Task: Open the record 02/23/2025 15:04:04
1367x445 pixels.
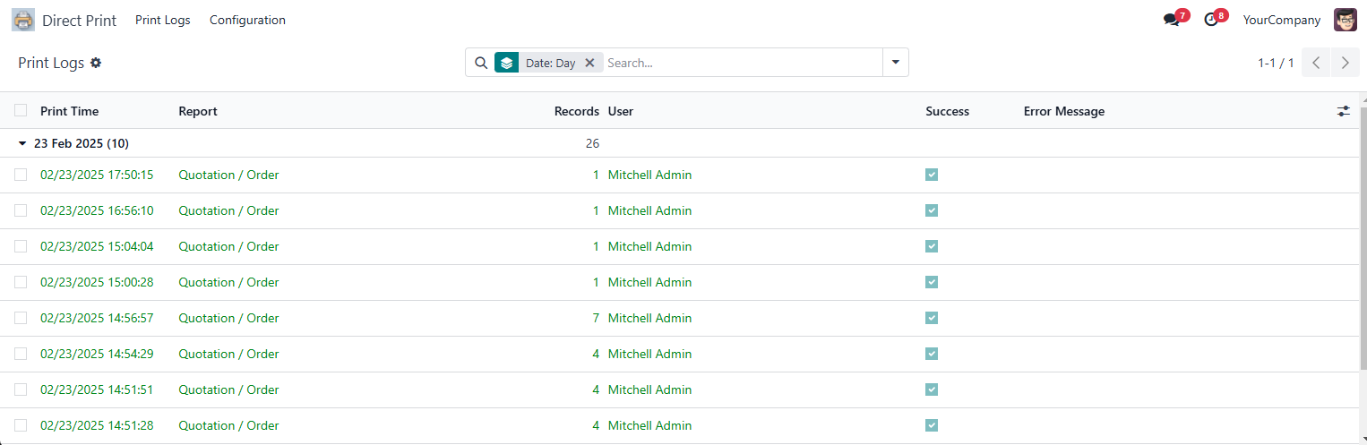Action: pyautogui.click(x=97, y=246)
